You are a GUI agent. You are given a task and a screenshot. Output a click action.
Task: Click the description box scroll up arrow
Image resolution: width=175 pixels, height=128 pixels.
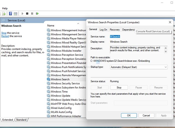166,48
